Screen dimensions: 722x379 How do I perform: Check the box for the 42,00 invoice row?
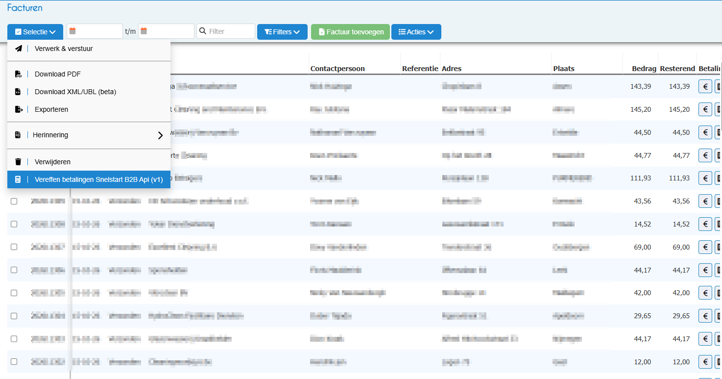tap(14, 293)
